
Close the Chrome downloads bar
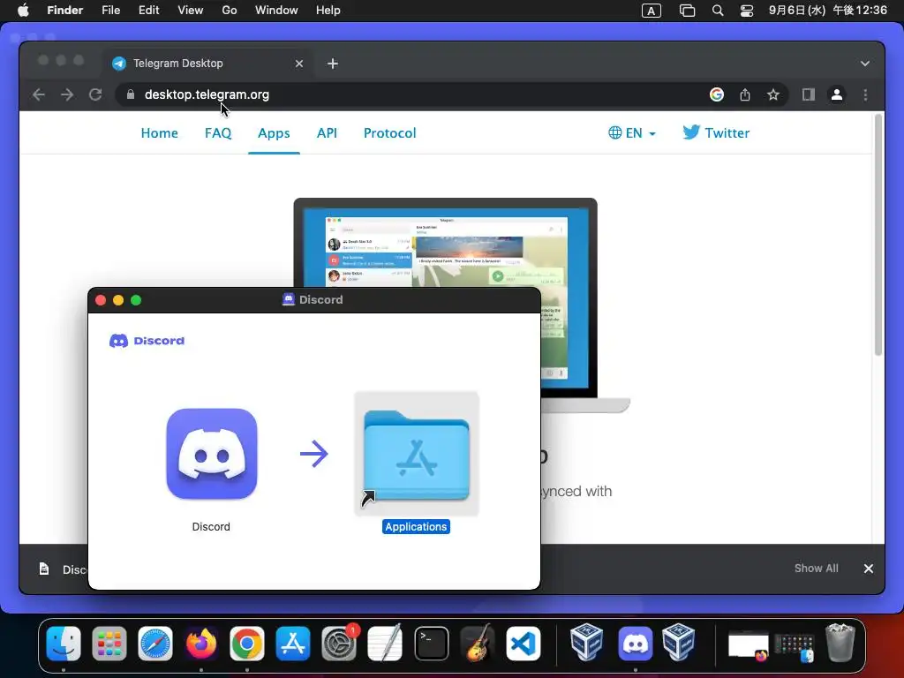869,569
